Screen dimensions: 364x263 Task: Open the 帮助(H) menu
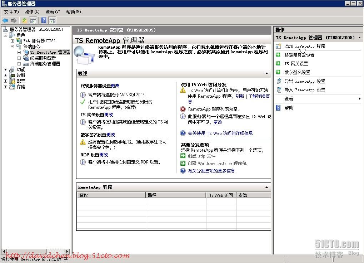[x=73, y=11]
